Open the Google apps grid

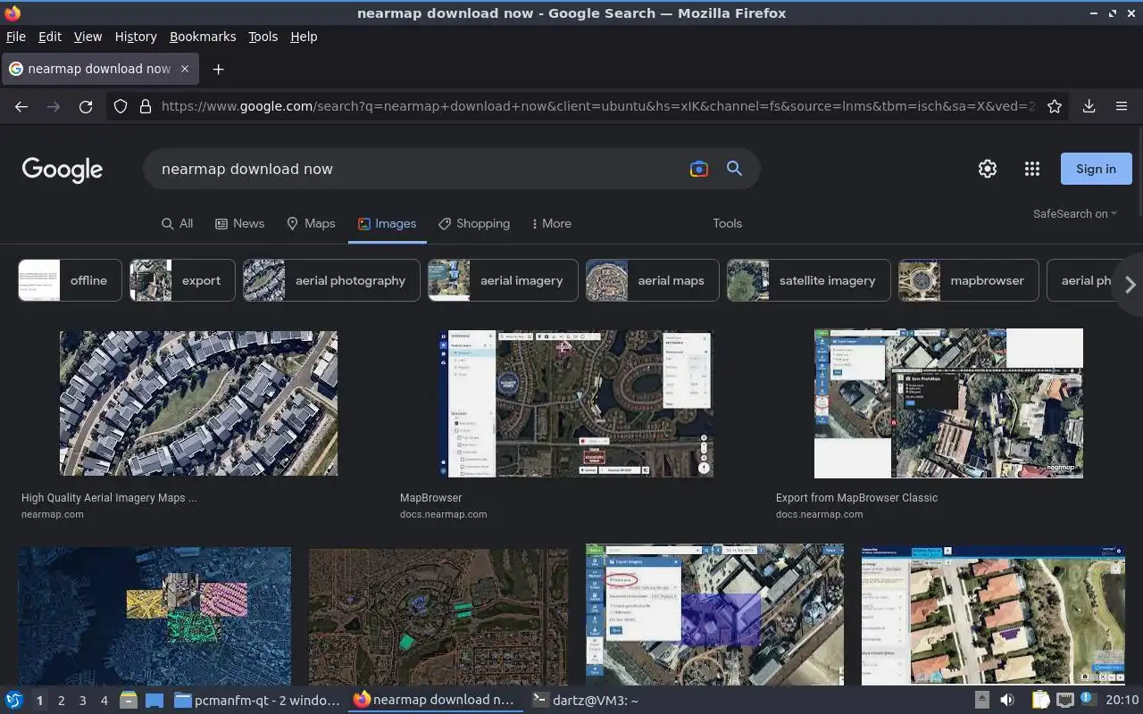[x=1032, y=169]
